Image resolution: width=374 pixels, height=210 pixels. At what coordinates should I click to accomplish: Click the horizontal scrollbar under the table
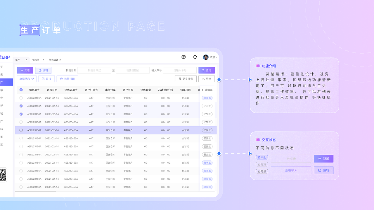(x=35, y=191)
